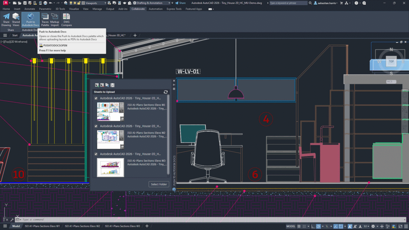Screen dimensions: 409x230
Task: Toggle Isometric Drafting mode off
Action: (327, 226)
